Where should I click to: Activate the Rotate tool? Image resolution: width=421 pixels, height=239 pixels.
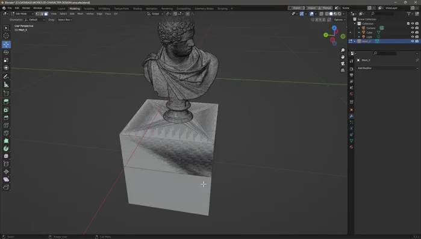click(6, 52)
